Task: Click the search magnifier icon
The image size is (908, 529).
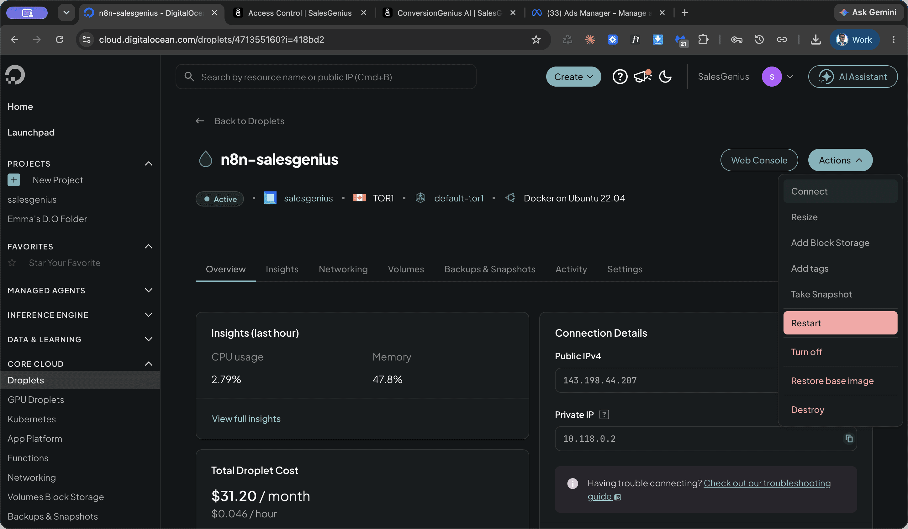Action: (189, 77)
